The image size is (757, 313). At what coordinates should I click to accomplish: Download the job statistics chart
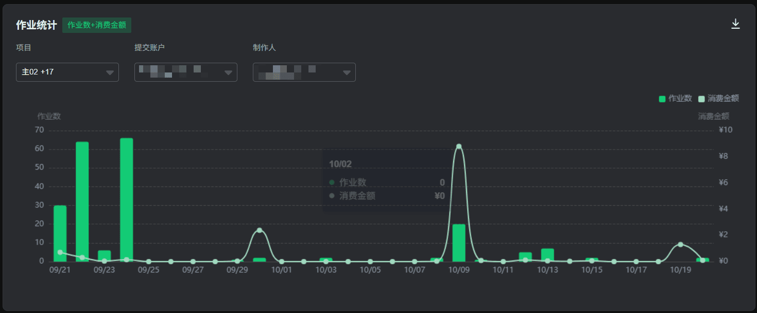735,24
